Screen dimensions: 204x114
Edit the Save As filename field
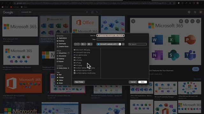[110, 35]
